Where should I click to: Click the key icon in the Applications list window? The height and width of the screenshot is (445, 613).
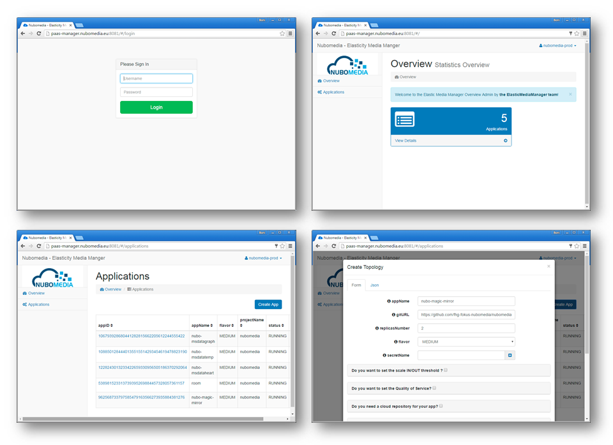[276, 246]
